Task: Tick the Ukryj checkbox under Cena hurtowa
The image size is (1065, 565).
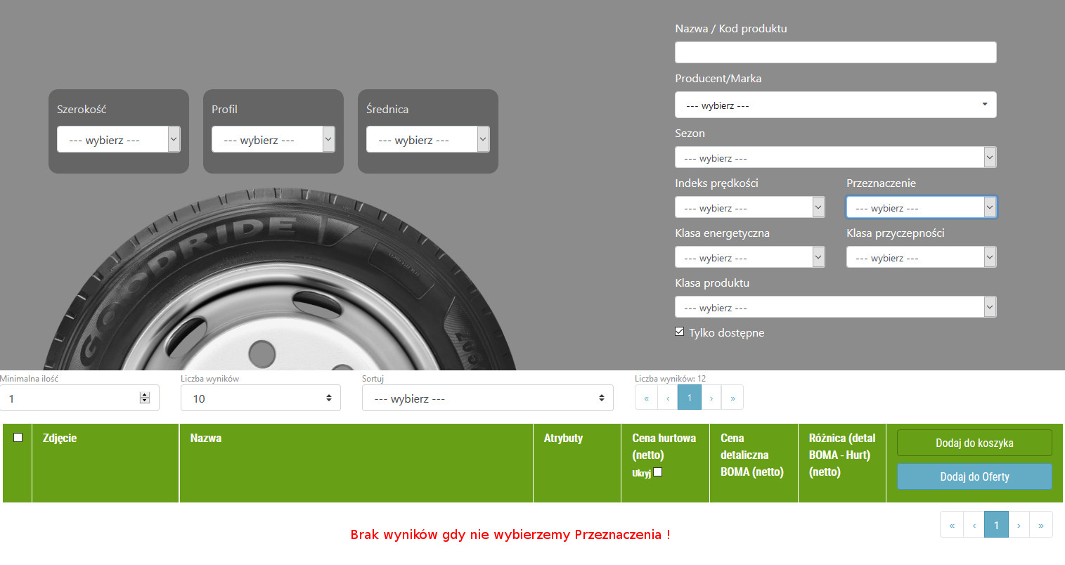Action: (657, 472)
